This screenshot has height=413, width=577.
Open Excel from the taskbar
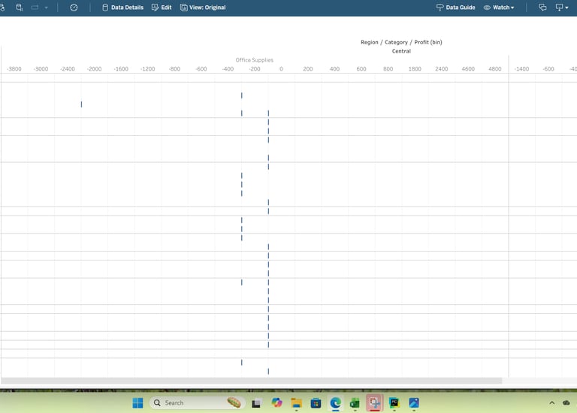(x=355, y=403)
